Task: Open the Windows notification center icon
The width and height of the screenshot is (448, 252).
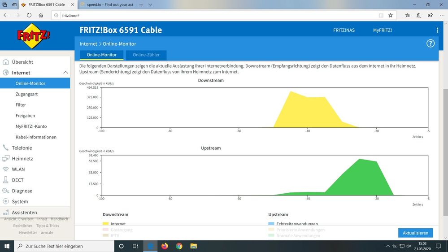Action: point(438,246)
